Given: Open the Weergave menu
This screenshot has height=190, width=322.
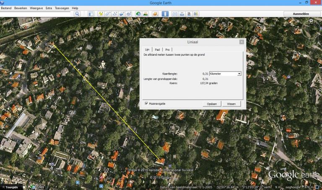Looking at the screenshot, I should (x=36, y=8).
